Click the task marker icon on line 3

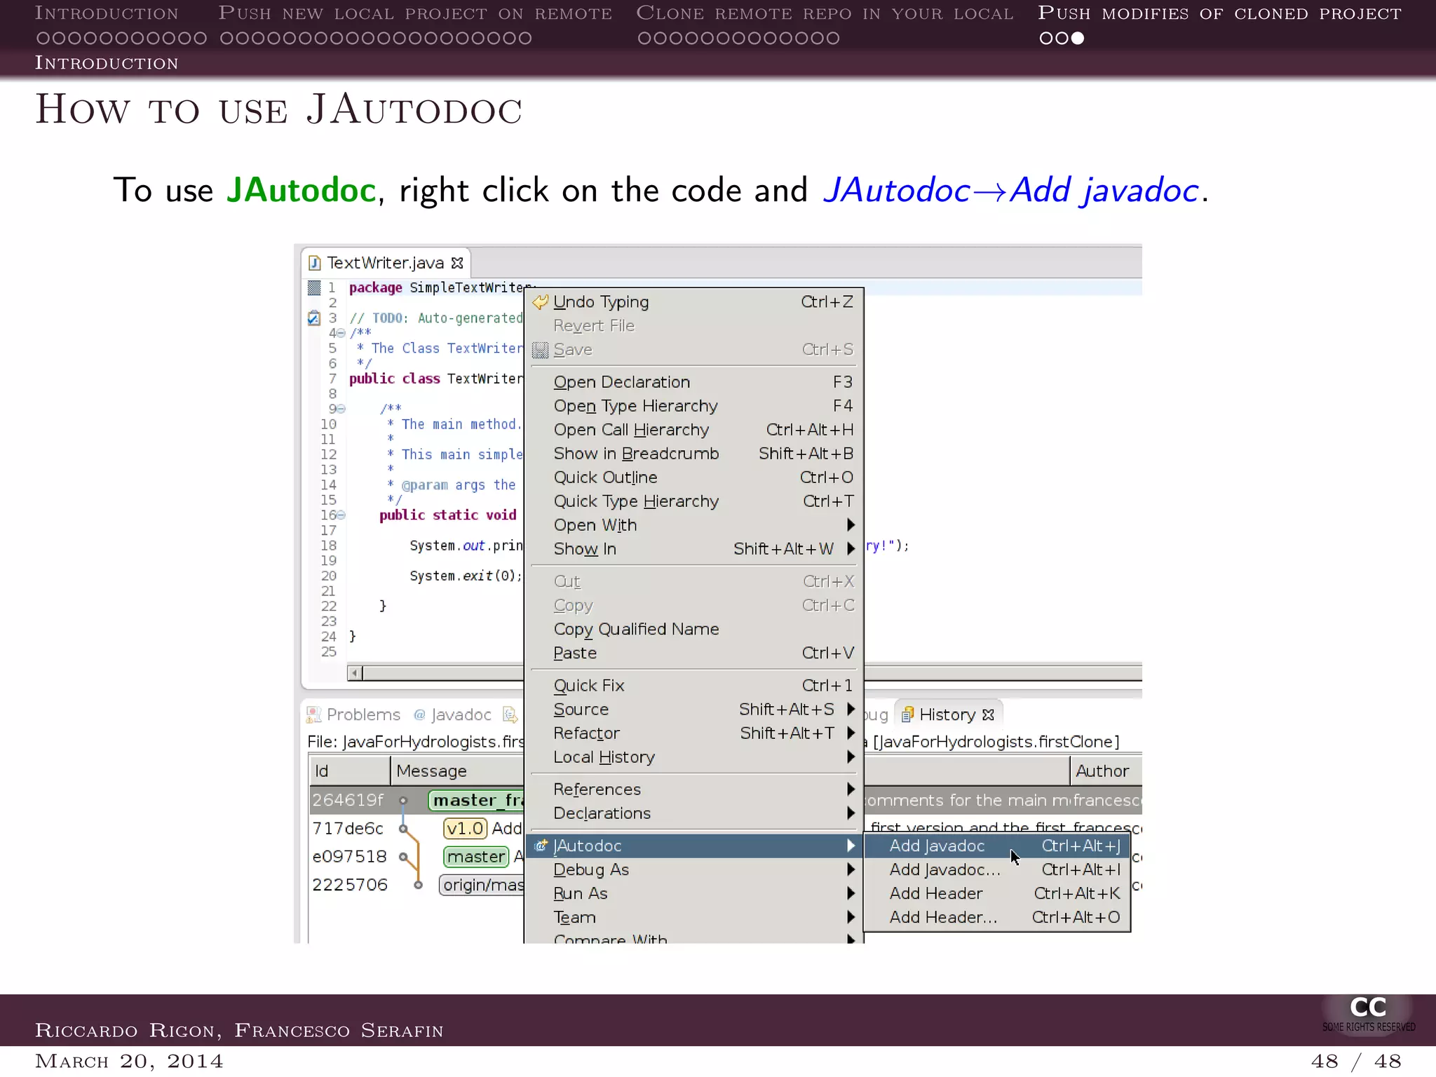click(x=313, y=318)
